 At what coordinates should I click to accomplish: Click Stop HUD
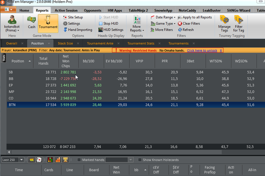click(x=109, y=24)
